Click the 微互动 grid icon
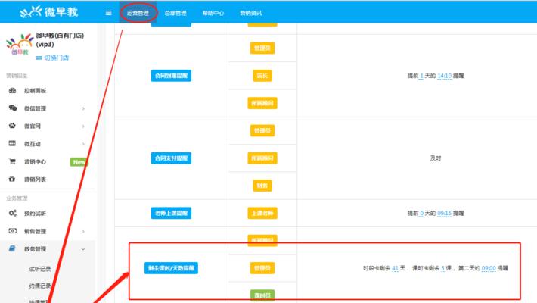The width and height of the screenshot is (537, 303). pyautogui.click(x=12, y=143)
